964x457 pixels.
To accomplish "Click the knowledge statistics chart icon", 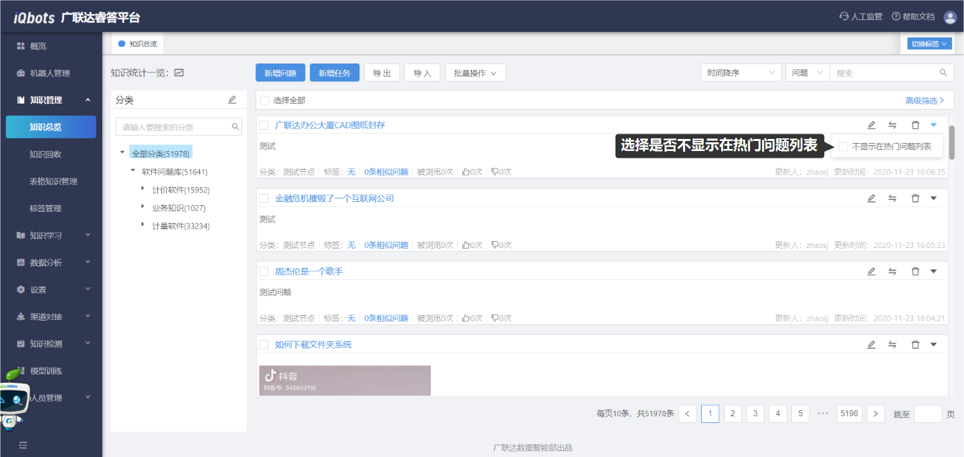I will click(179, 73).
